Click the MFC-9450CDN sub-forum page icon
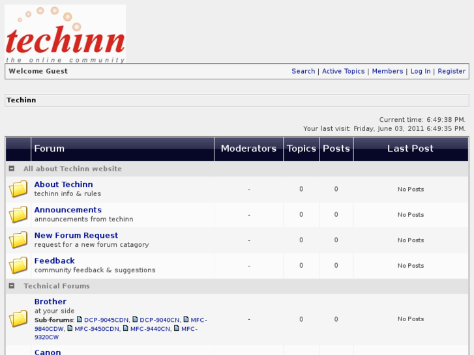Screen dimensions: 474x355 coord(70,329)
